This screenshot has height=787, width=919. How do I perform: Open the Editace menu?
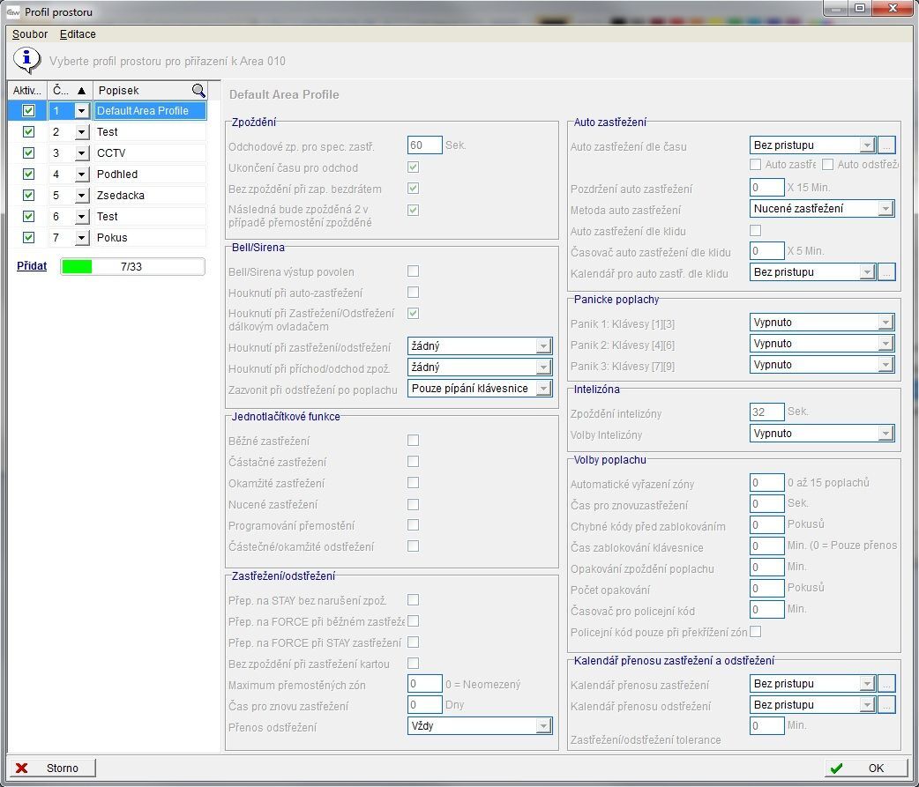pos(78,34)
